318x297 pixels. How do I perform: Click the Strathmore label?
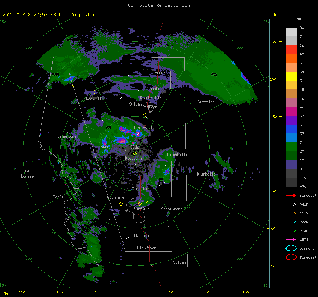pos(172,209)
